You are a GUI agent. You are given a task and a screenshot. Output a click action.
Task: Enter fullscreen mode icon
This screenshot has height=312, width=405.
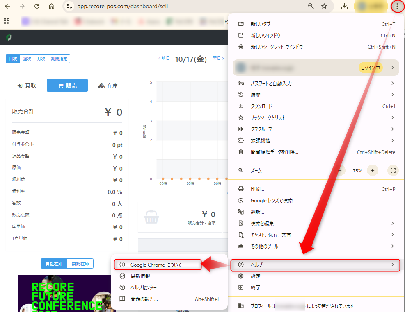coord(393,170)
